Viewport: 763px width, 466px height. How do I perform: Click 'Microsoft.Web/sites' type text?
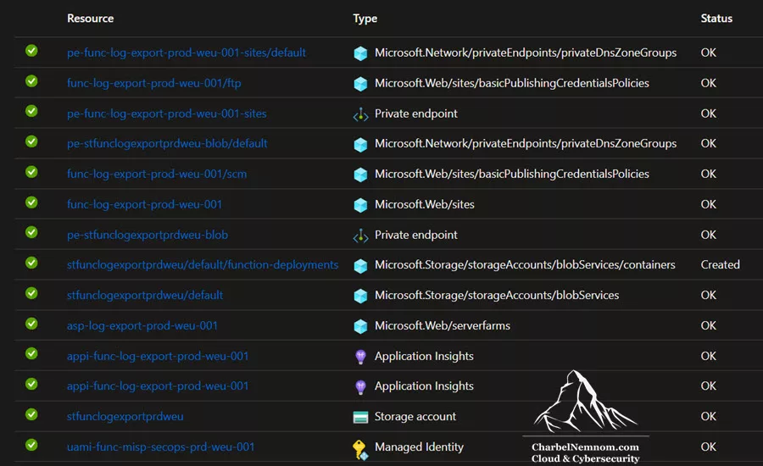click(x=425, y=204)
